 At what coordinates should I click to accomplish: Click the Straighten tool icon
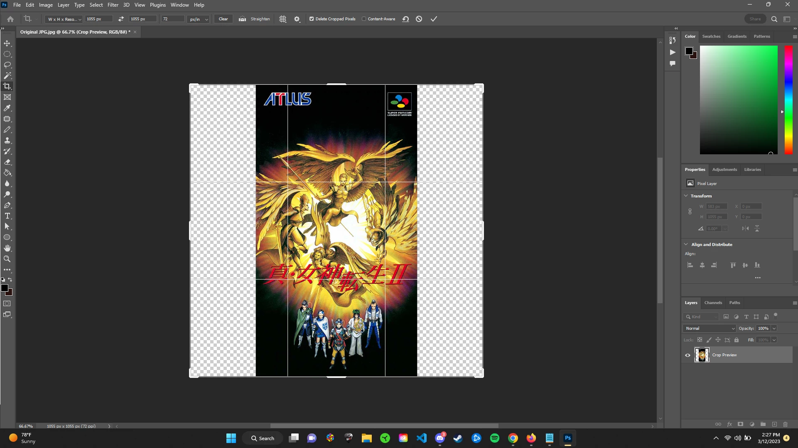243,19
